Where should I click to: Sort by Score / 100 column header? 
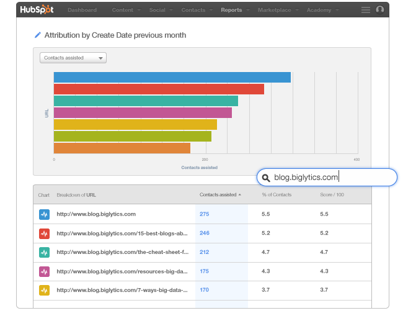[332, 195]
